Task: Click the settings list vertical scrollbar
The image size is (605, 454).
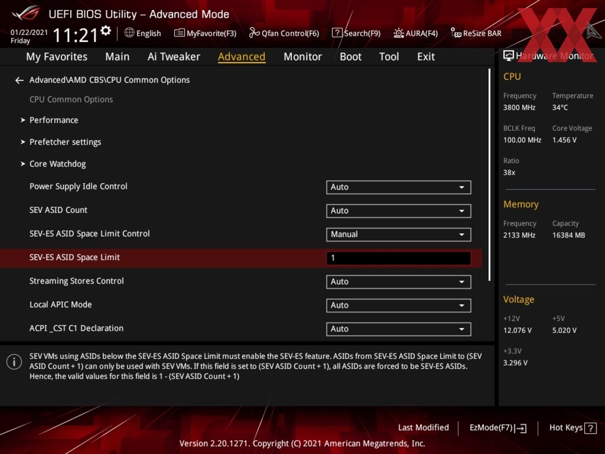Action: [x=489, y=174]
